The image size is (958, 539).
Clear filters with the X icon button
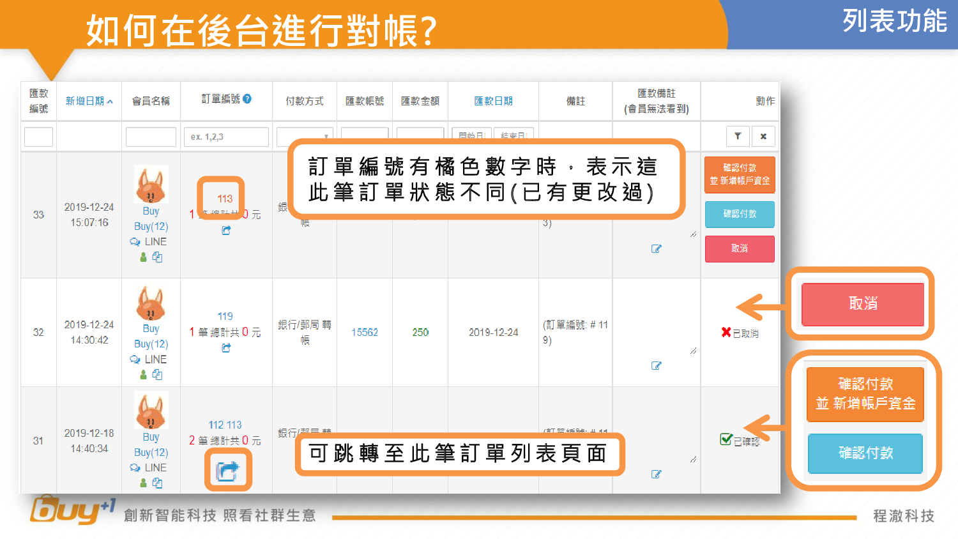763,136
